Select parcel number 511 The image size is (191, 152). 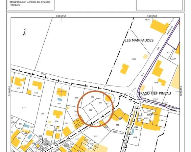[x=21, y=124]
